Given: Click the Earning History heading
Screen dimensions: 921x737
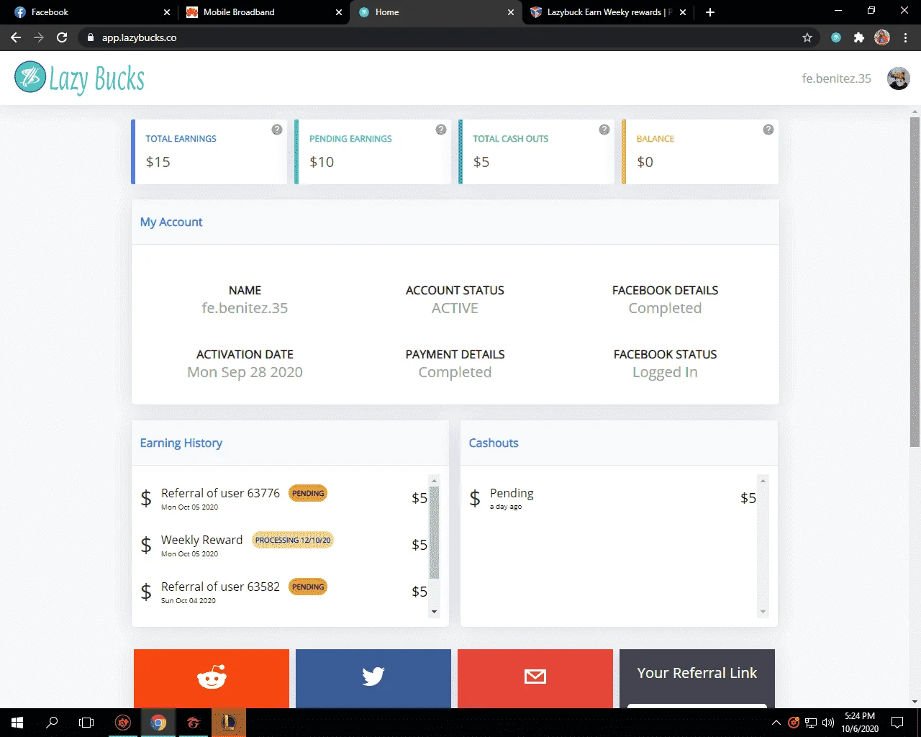Looking at the screenshot, I should point(181,443).
